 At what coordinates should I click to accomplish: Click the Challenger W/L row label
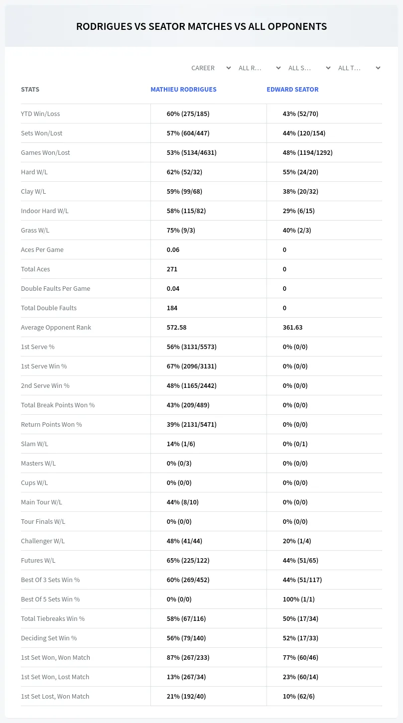[x=43, y=541]
